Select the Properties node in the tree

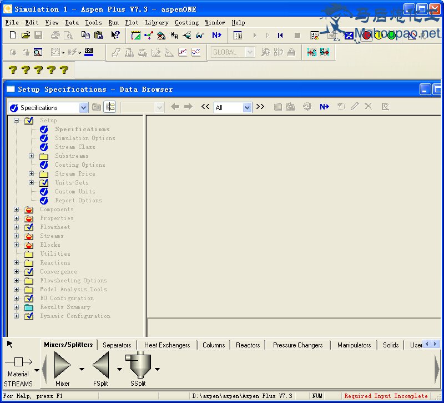pos(57,218)
